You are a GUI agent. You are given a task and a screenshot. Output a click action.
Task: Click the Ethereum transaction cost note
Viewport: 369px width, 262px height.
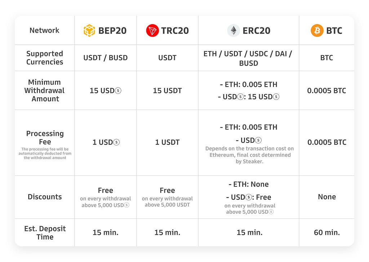[249, 155]
